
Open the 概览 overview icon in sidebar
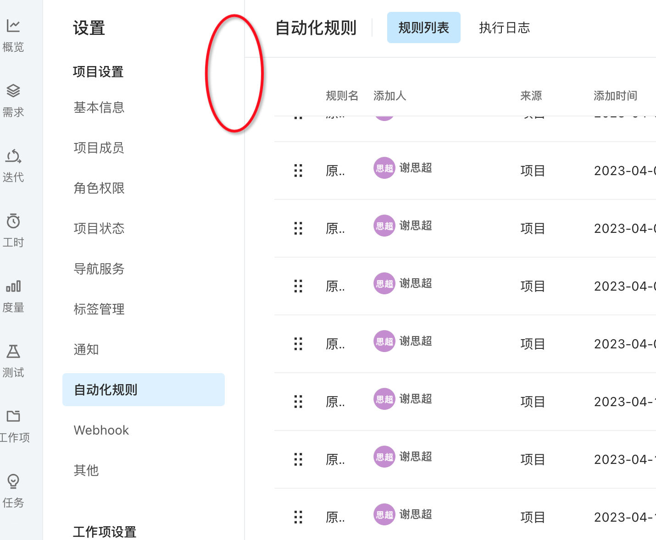13,26
